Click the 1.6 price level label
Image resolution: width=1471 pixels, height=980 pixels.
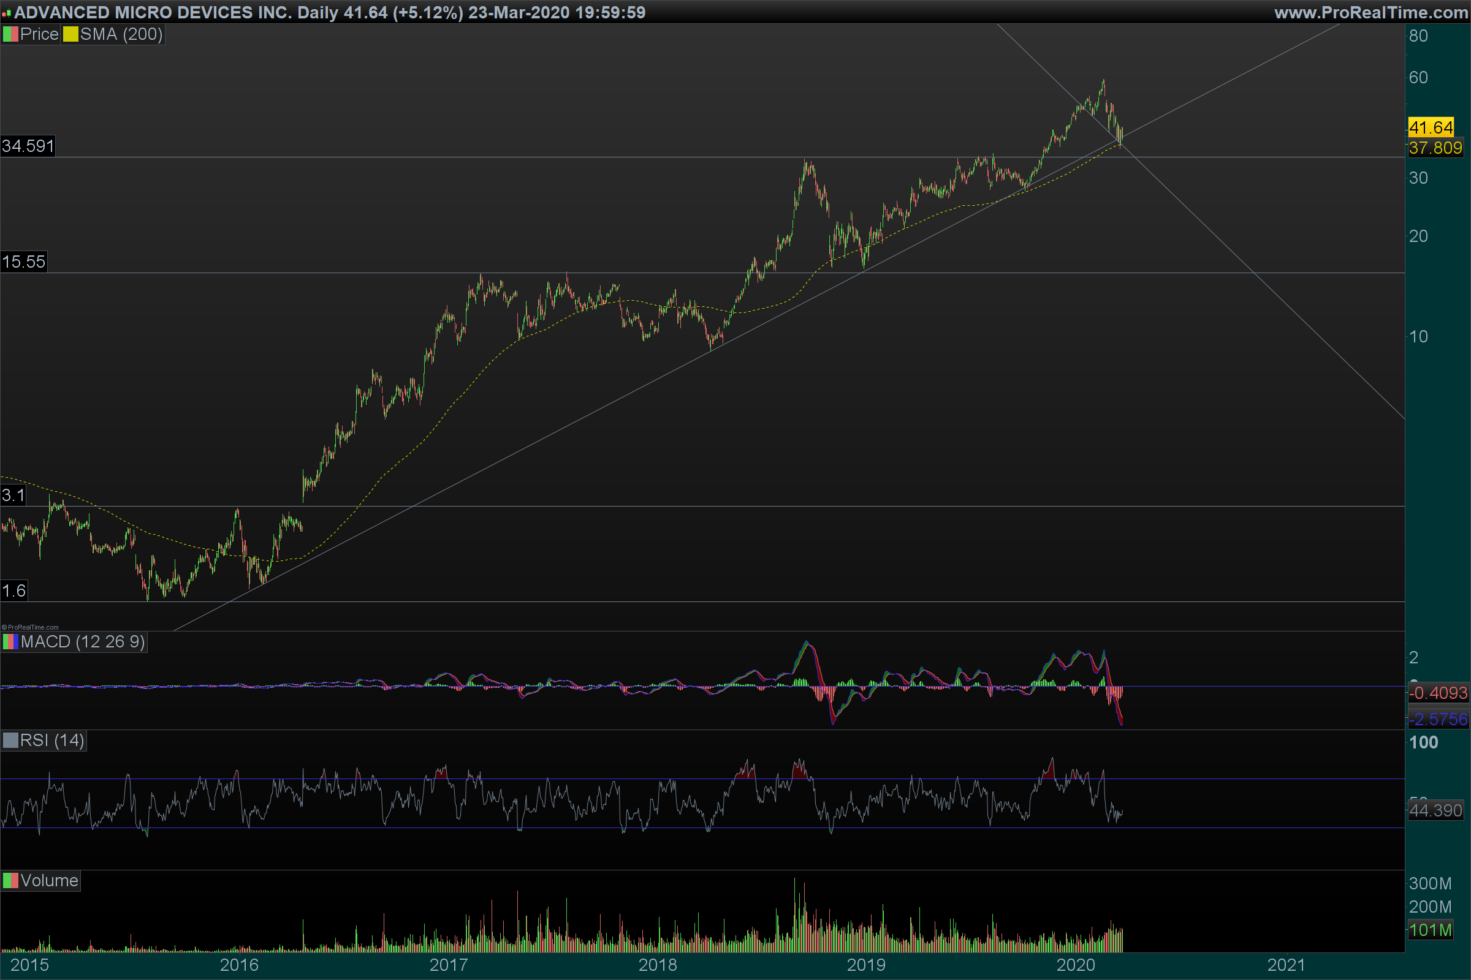13,590
